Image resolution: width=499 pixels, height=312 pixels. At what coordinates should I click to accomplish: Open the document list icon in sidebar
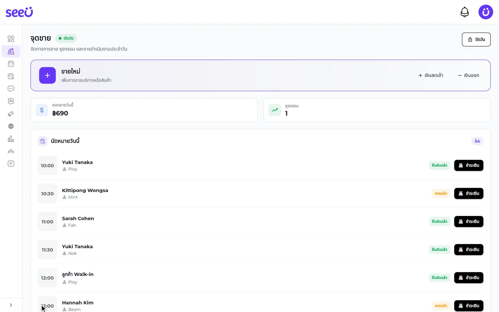[x=11, y=164]
